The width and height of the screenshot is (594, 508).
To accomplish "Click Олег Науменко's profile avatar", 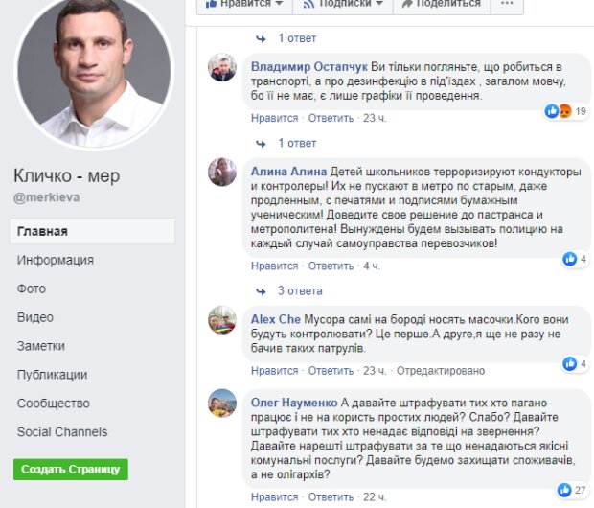I will point(222,404).
